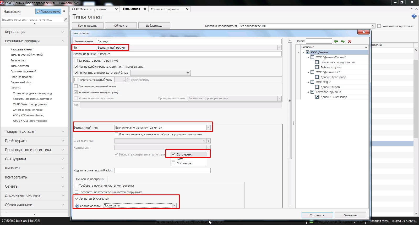Open Кассовые смены in the navigation

(21, 49)
